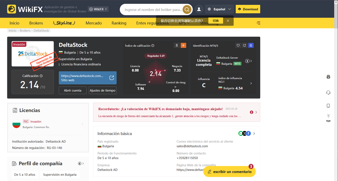
Task: Go back to top with the TOP arrow
Action: point(328,118)
